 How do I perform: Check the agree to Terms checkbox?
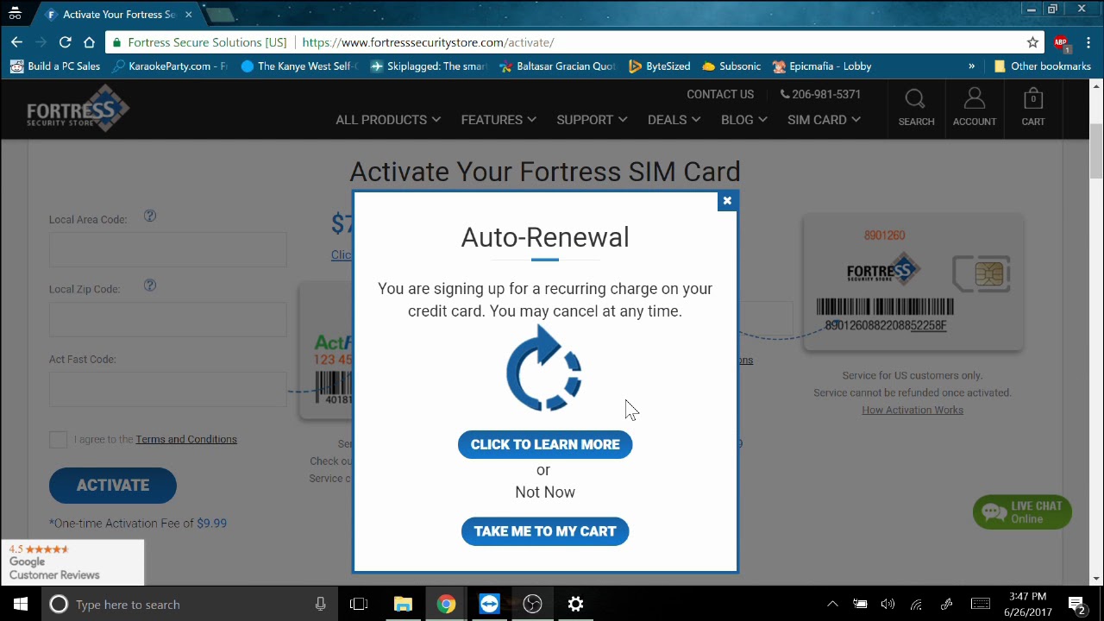[x=58, y=439]
